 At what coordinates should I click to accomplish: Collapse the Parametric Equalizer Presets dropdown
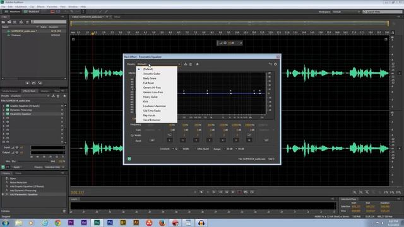[158, 64]
